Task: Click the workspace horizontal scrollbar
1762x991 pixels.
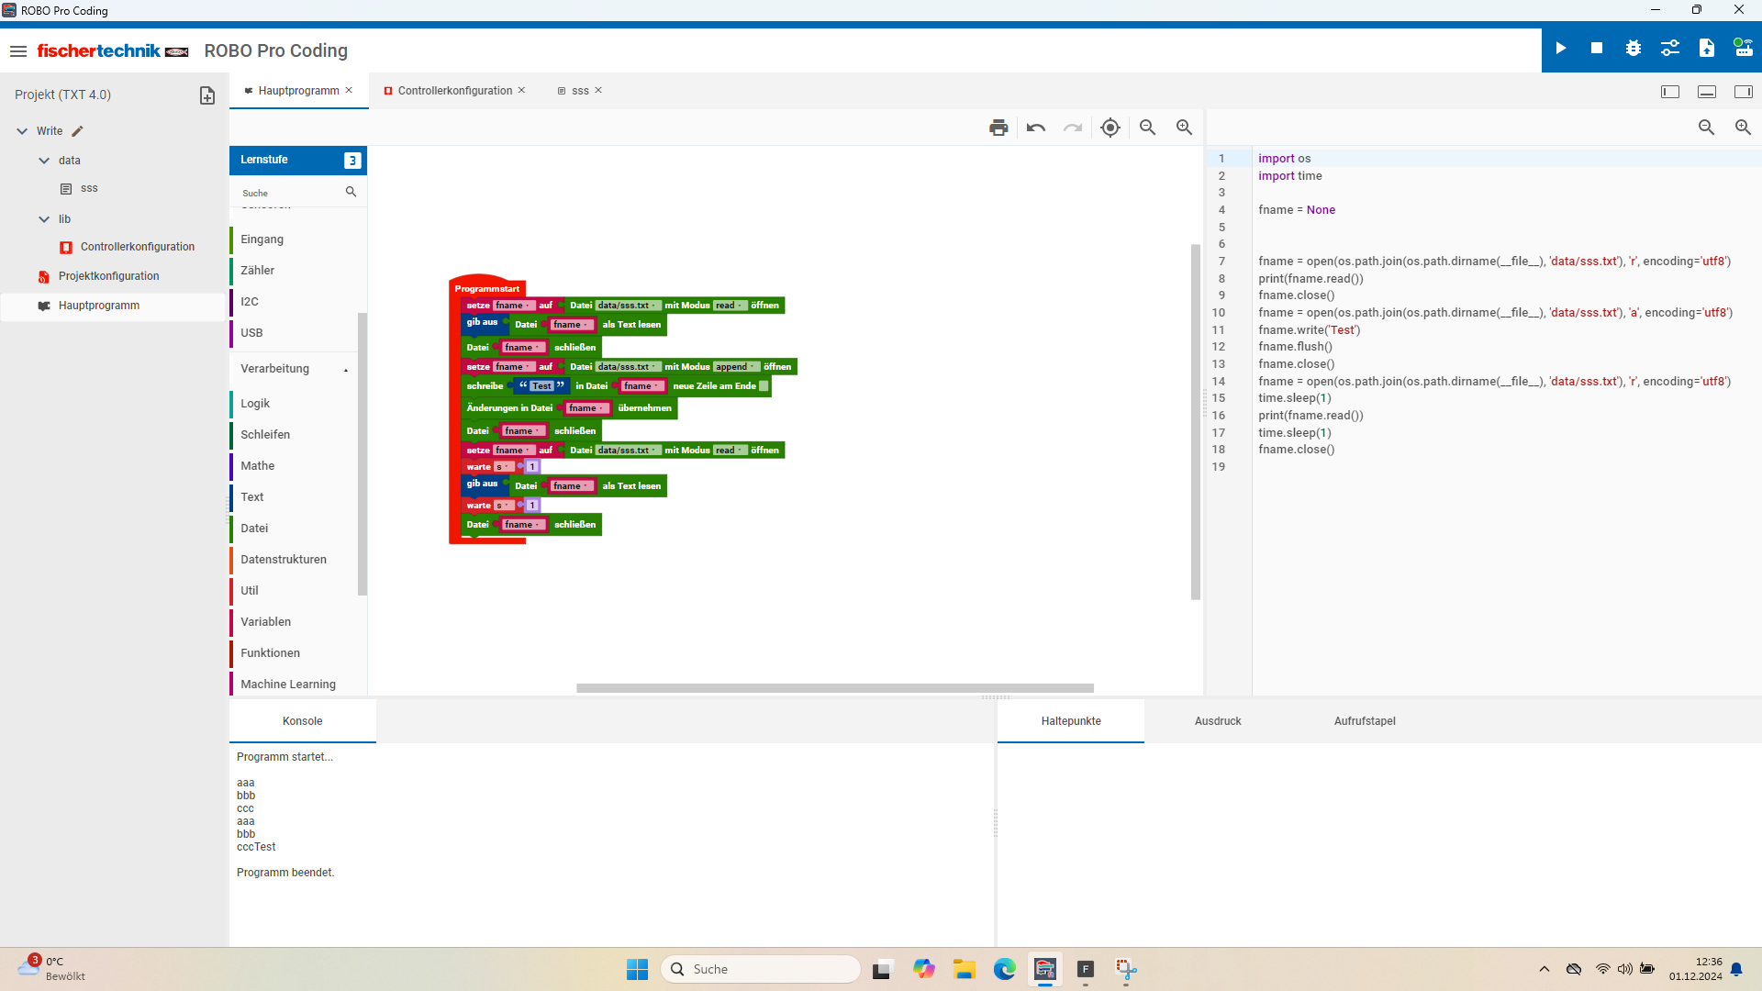Action: tap(835, 688)
